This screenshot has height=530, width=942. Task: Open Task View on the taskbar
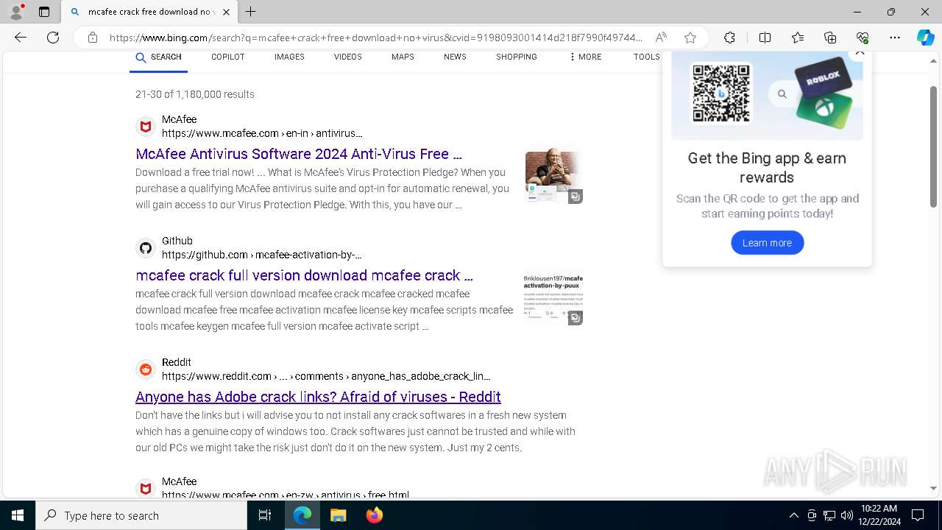coord(266,515)
